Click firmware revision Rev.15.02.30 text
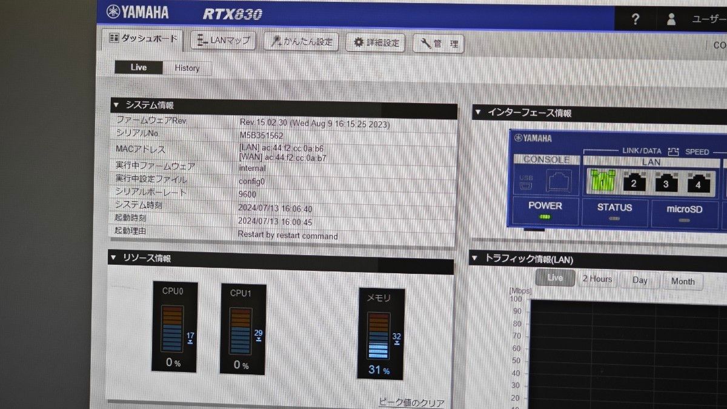 (x=314, y=124)
